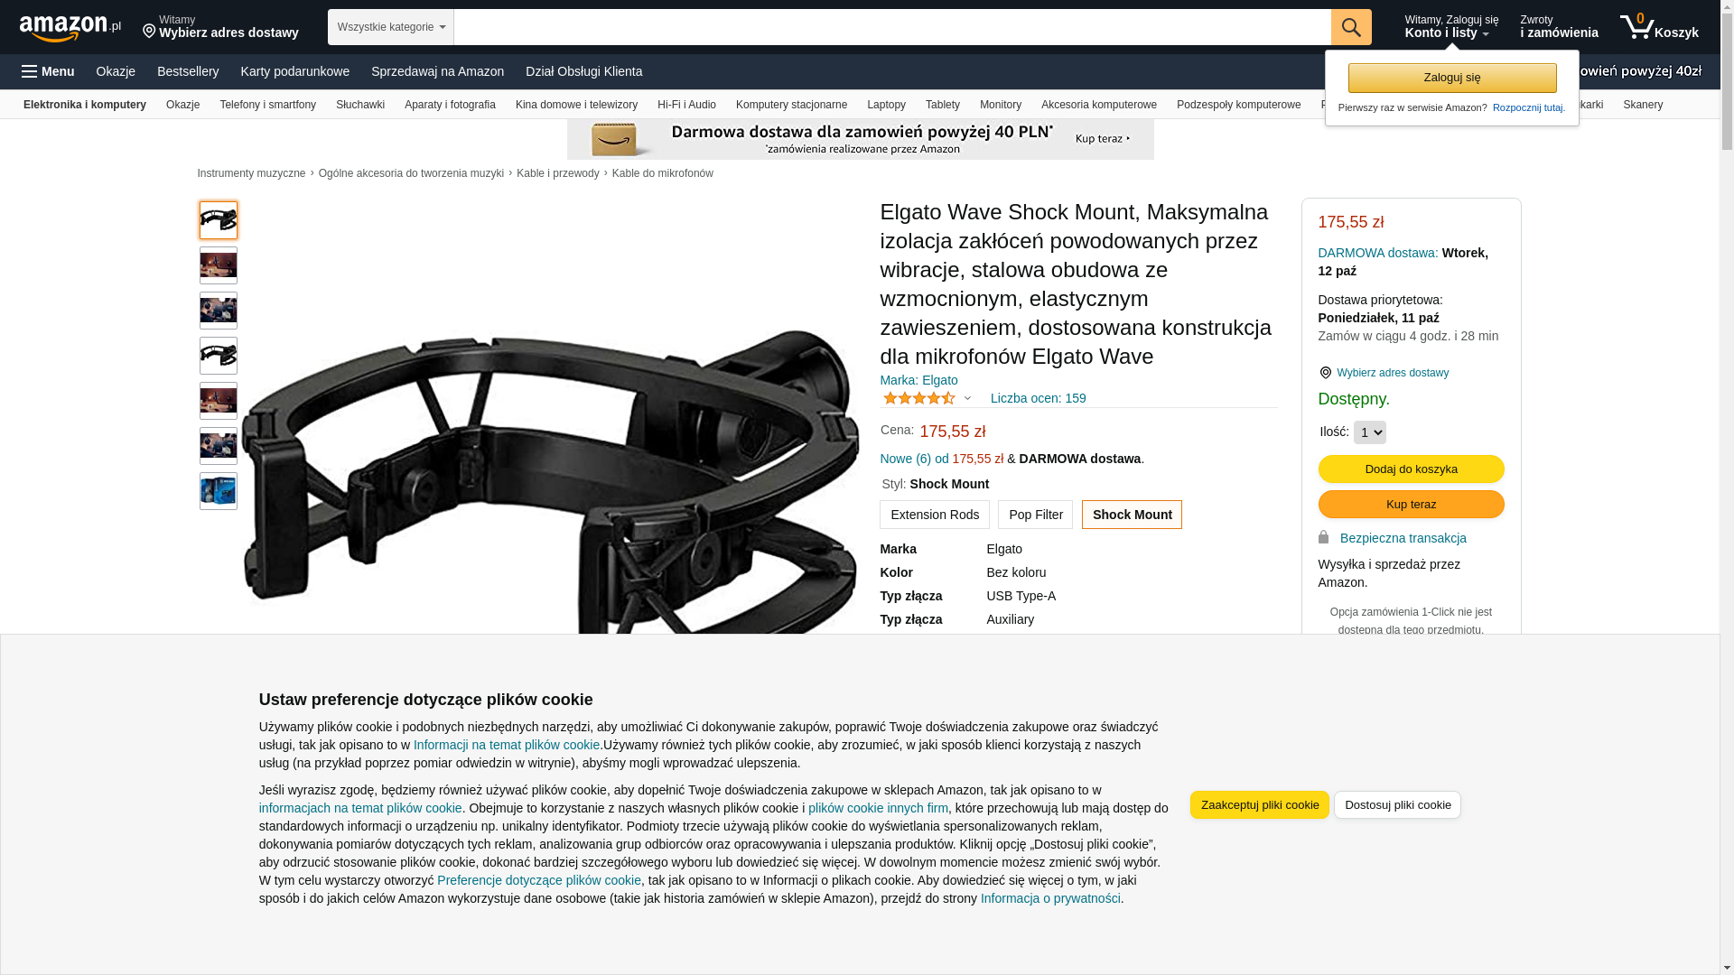The width and height of the screenshot is (1734, 975).
Task: Click the search magnifier button
Action: (1350, 27)
